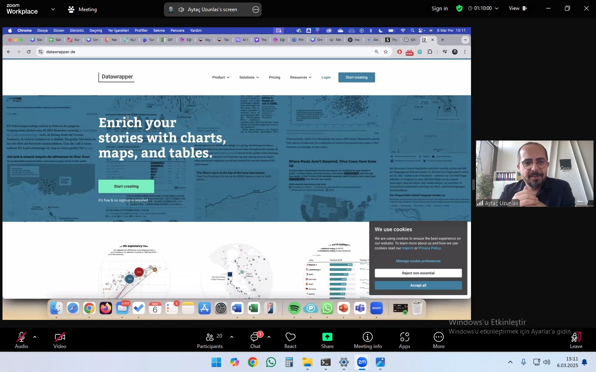Open the Düzen menu in Mac menu bar
The height and width of the screenshot is (372, 596).
pyautogui.click(x=59, y=31)
